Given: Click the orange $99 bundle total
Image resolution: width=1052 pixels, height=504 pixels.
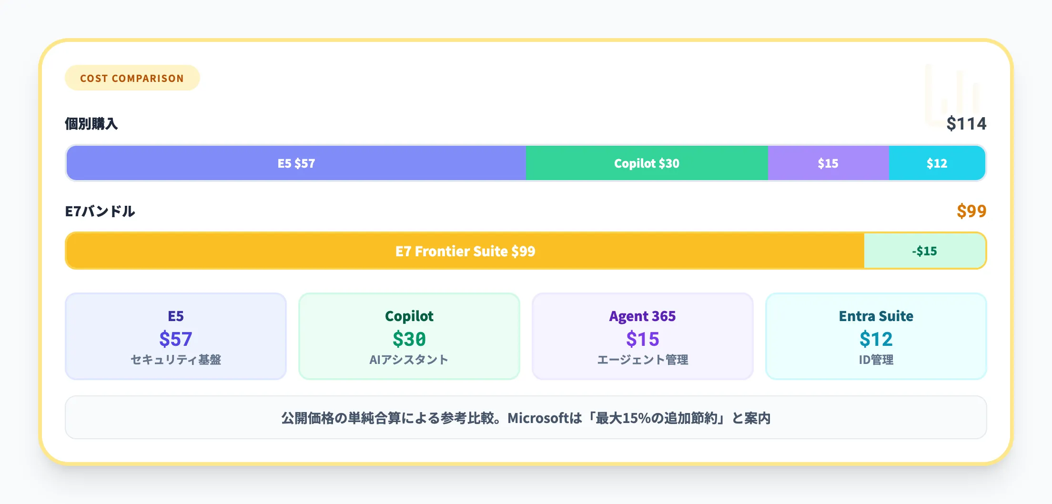Looking at the screenshot, I should tap(971, 211).
